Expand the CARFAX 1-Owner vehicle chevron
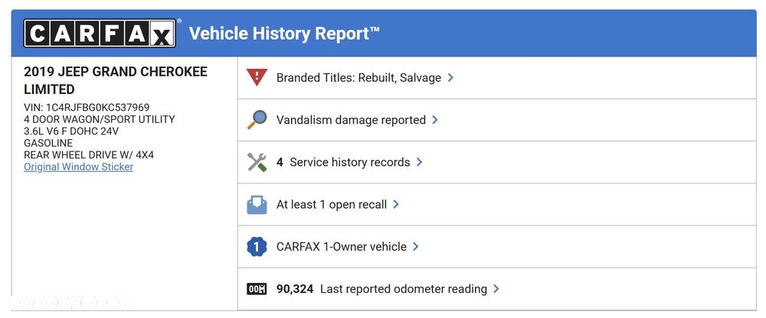 [x=416, y=246]
